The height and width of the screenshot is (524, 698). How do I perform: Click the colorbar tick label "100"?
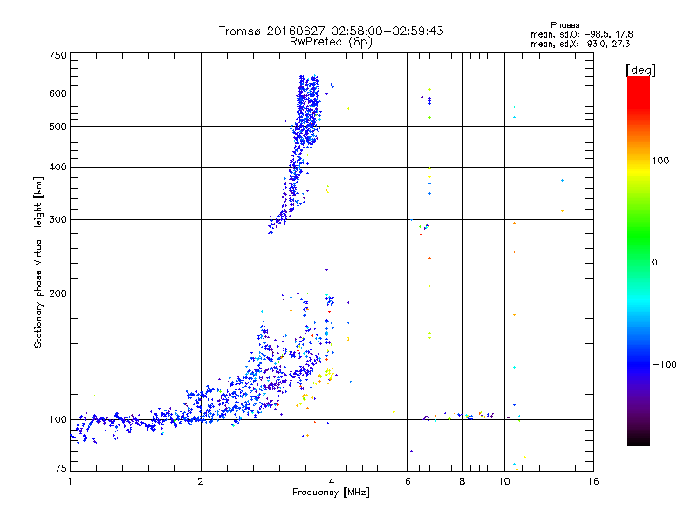(x=660, y=161)
